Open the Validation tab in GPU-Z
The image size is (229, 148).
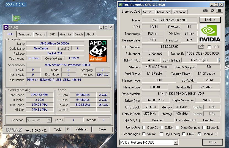tap(180, 12)
